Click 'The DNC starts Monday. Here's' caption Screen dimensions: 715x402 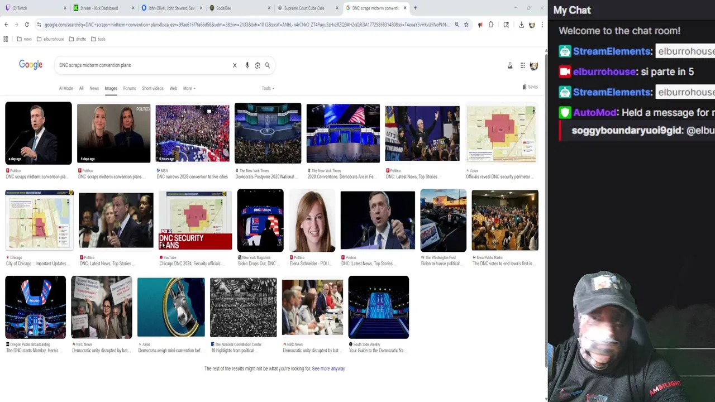tap(35, 351)
